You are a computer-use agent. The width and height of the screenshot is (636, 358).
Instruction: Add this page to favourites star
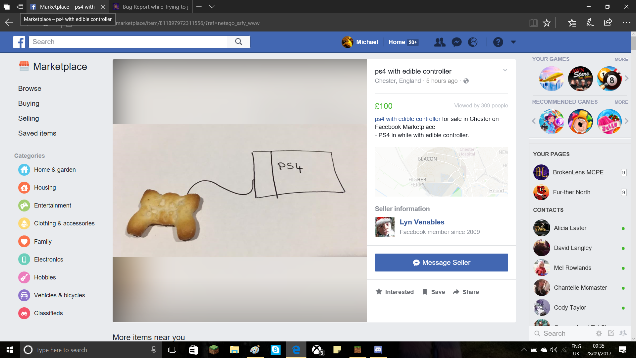547,23
